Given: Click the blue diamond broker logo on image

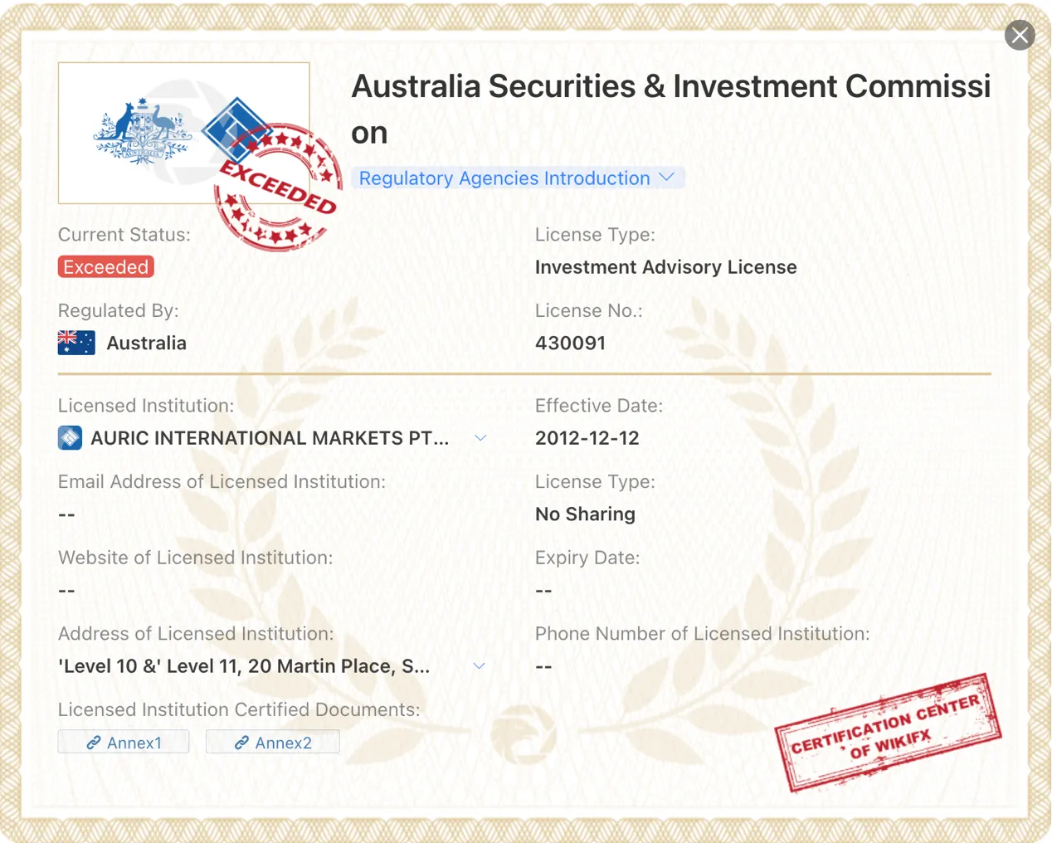Looking at the screenshot, I should (238, 129).
